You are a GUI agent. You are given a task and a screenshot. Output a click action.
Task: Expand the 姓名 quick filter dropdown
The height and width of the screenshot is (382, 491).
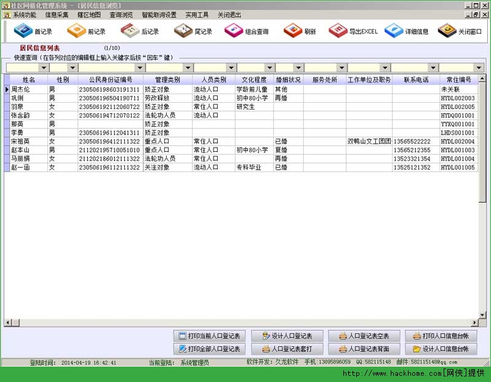[44, 68]
